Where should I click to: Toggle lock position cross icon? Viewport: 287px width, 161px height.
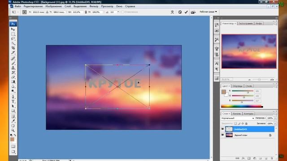tap(243, 123)
